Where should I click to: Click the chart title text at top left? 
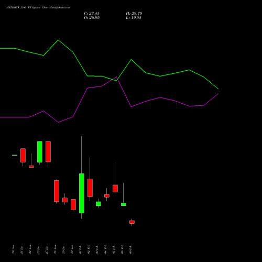click(38, 8)
